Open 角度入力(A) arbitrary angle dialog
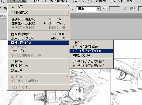 91,55
